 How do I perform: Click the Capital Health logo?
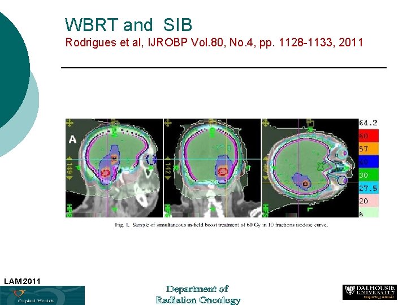coord(42,295)
